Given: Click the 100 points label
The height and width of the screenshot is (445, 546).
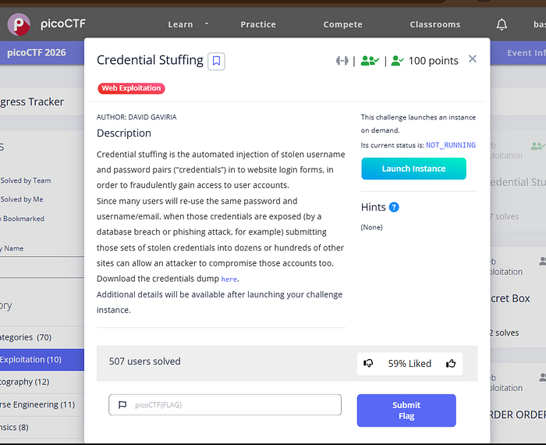Looking at the screenshot, I should 433,61.
